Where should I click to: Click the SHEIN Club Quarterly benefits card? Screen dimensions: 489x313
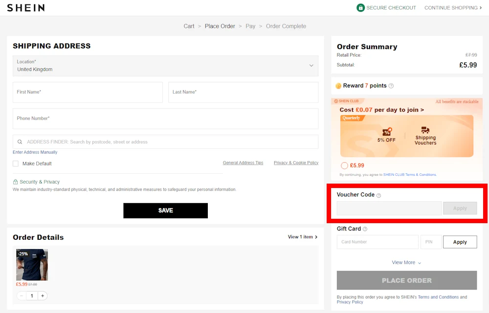click(x=407, y=136)
